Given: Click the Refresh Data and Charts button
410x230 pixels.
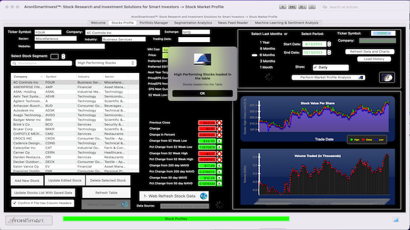Looking at the screenshot, I should 370,52.
